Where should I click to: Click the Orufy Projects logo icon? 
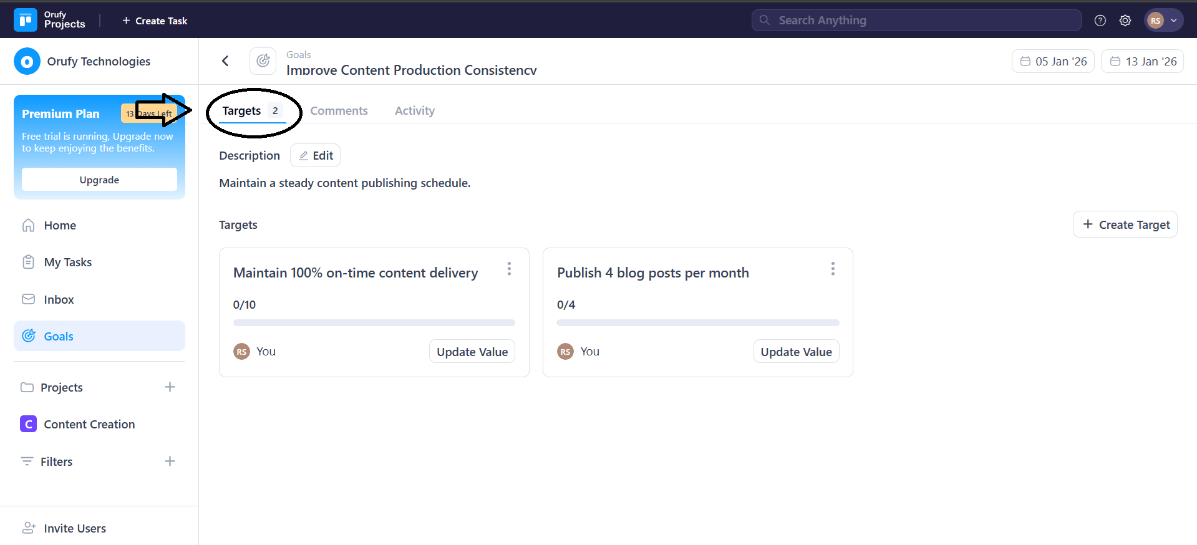26,21
